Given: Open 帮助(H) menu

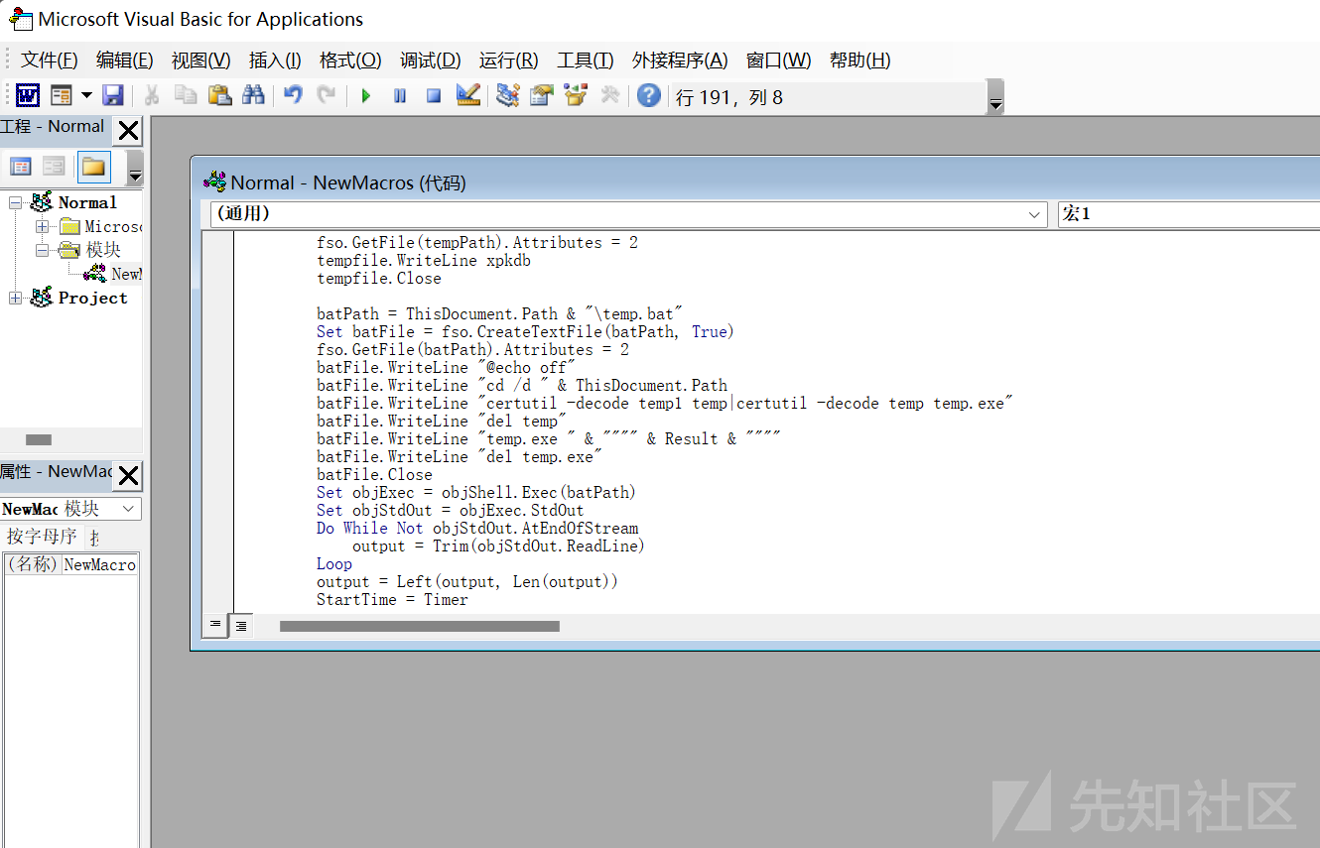Looking at the screenshot, I should (859, 61).
